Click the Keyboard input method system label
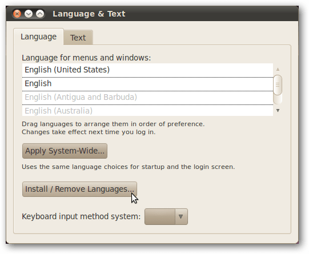Image resolution: width=309 pixels, height=254 pixels. 81,216
